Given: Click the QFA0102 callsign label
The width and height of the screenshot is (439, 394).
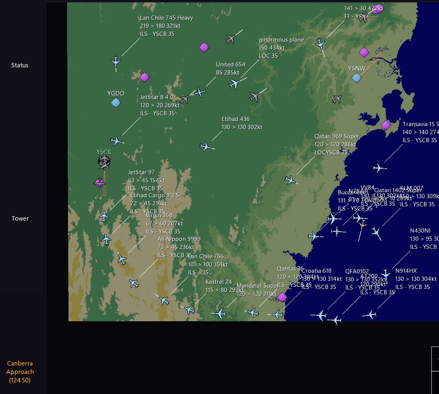Looking at the screenshot, I should (x=357, y=272).
